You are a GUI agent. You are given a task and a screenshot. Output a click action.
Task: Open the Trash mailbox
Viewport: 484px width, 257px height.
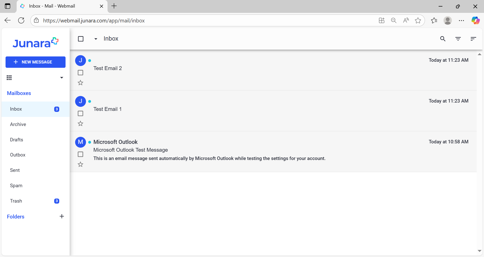point(36,201)
